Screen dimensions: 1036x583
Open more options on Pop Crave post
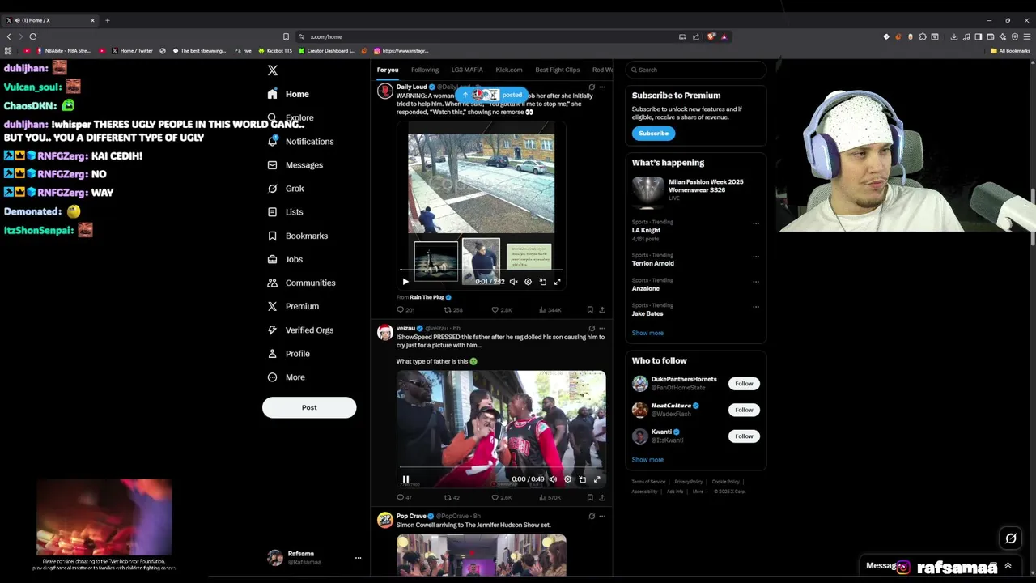(x=601, y=516)
